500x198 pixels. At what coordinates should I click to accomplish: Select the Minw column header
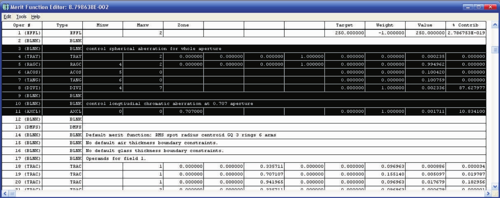103,25
